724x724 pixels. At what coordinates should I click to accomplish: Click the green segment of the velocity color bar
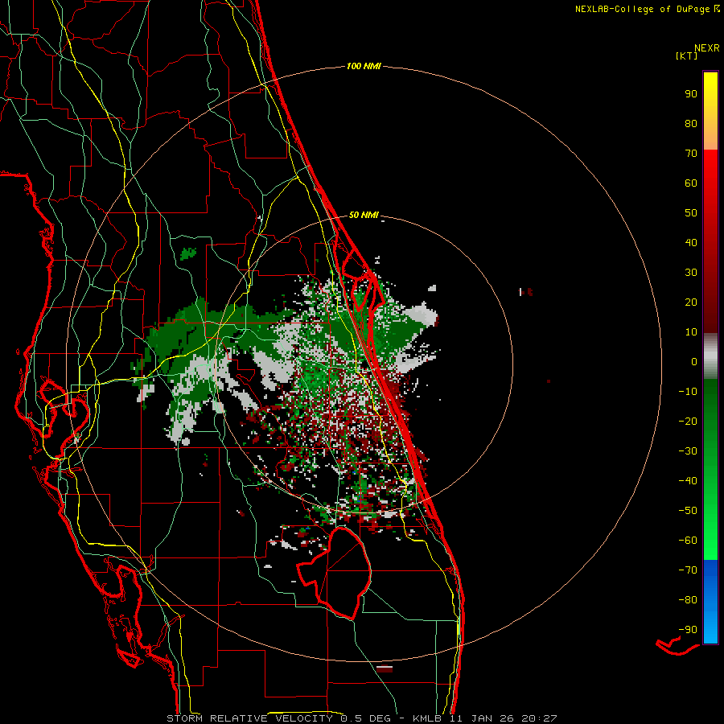pos(710,469)
